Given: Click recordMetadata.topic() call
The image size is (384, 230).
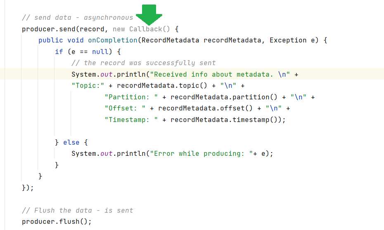Looking at the screenshot, I should pyautogui.click(x=162, y=86).
